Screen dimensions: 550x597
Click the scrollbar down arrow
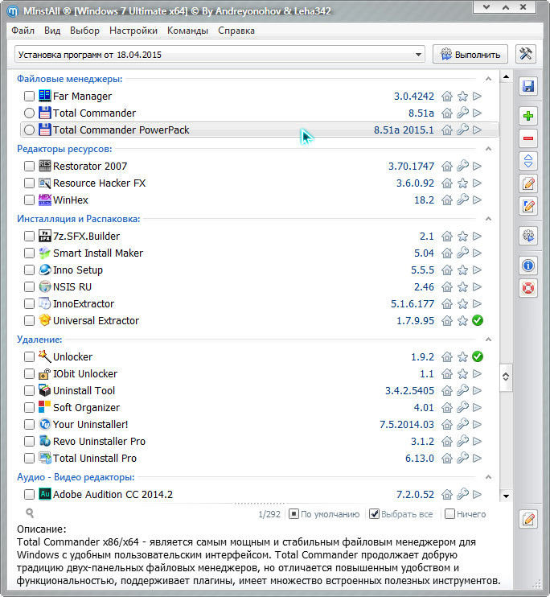point(506,496)
